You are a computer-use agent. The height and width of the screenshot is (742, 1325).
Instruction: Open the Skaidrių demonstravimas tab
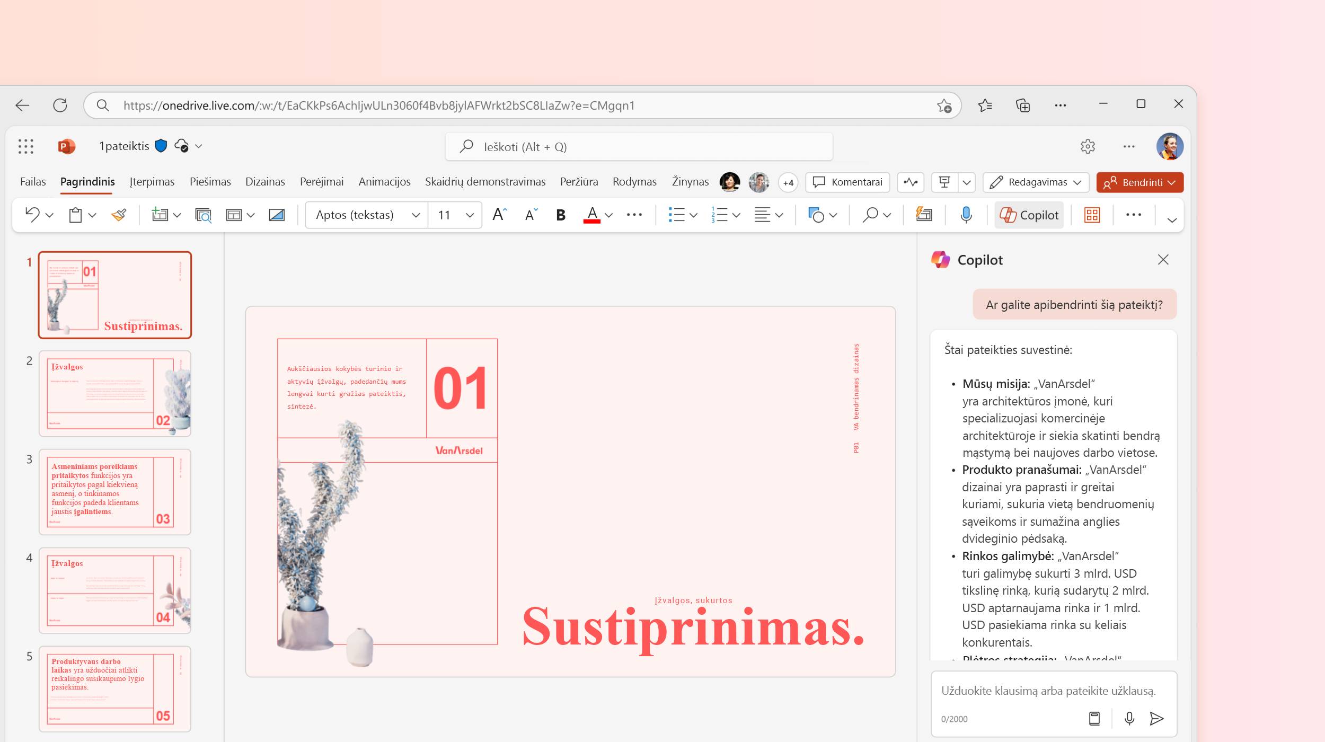point(485,182)
